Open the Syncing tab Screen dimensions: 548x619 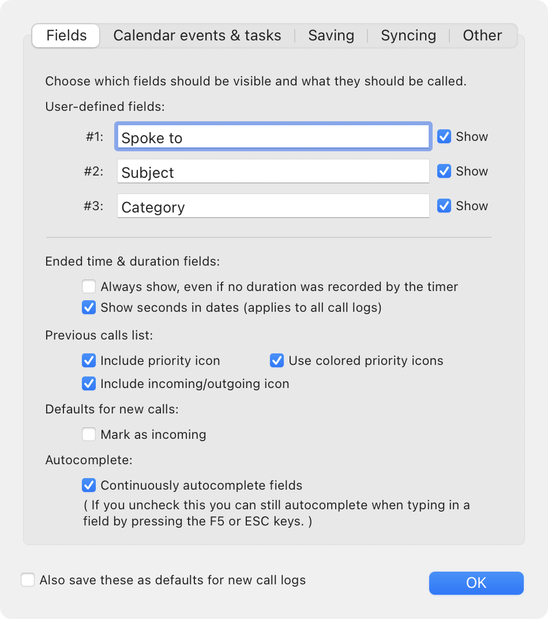[x=408, y=36]
